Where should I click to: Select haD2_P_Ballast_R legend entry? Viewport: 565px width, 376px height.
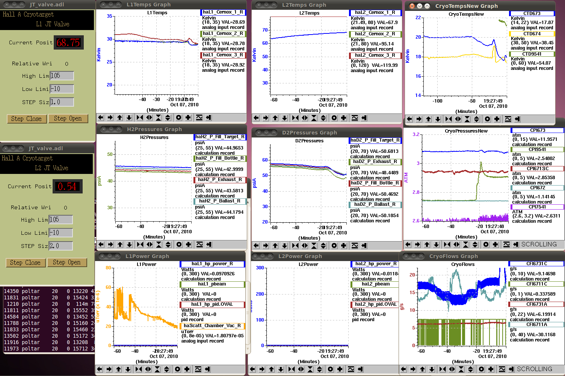pos(375,205)
